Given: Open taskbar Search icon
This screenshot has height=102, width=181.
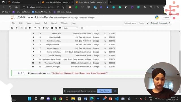Looking at the screenshot, I should pyautogui.click(x=36, y=99).
